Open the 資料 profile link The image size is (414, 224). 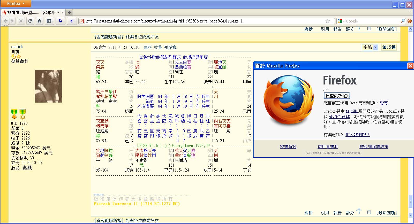point(148,47)
